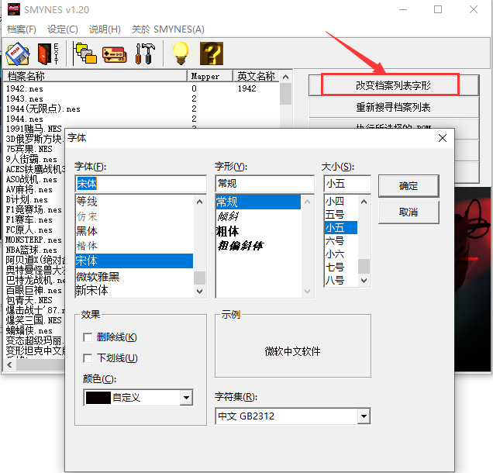Click the 确定 OK button
The width and height of the screenshot is (493, 473).
coord(409,186)
